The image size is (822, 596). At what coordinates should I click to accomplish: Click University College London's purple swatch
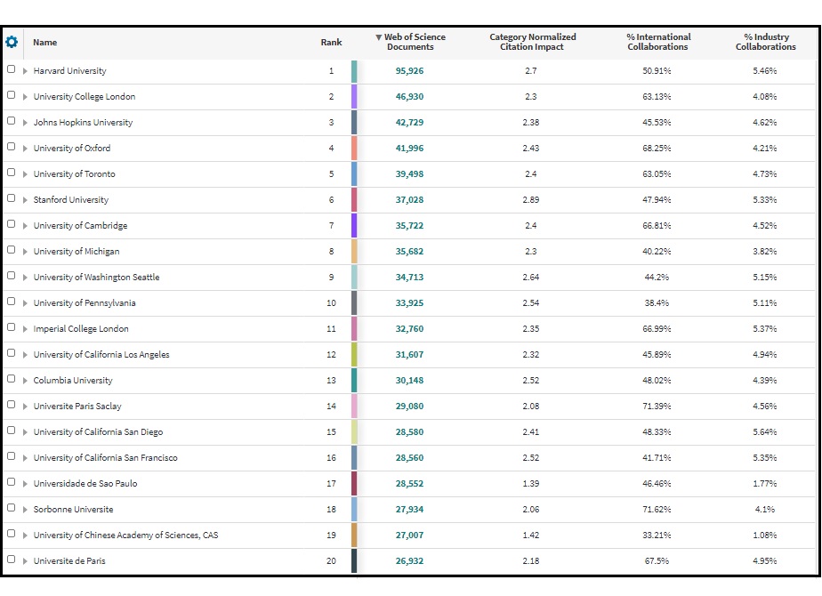pos(354,97)
